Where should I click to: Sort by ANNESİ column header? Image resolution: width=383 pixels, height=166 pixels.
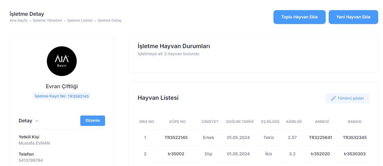(x=322, y=122)
